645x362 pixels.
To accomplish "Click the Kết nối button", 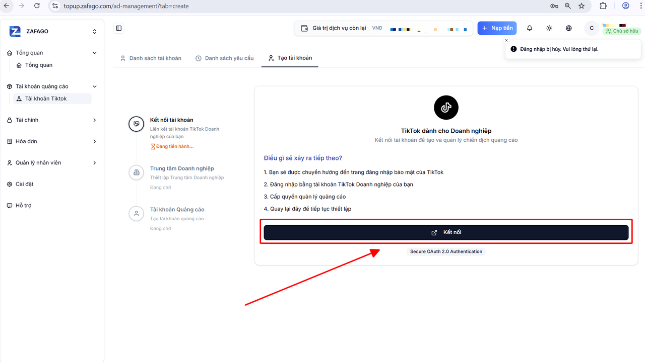I will 446,232.
